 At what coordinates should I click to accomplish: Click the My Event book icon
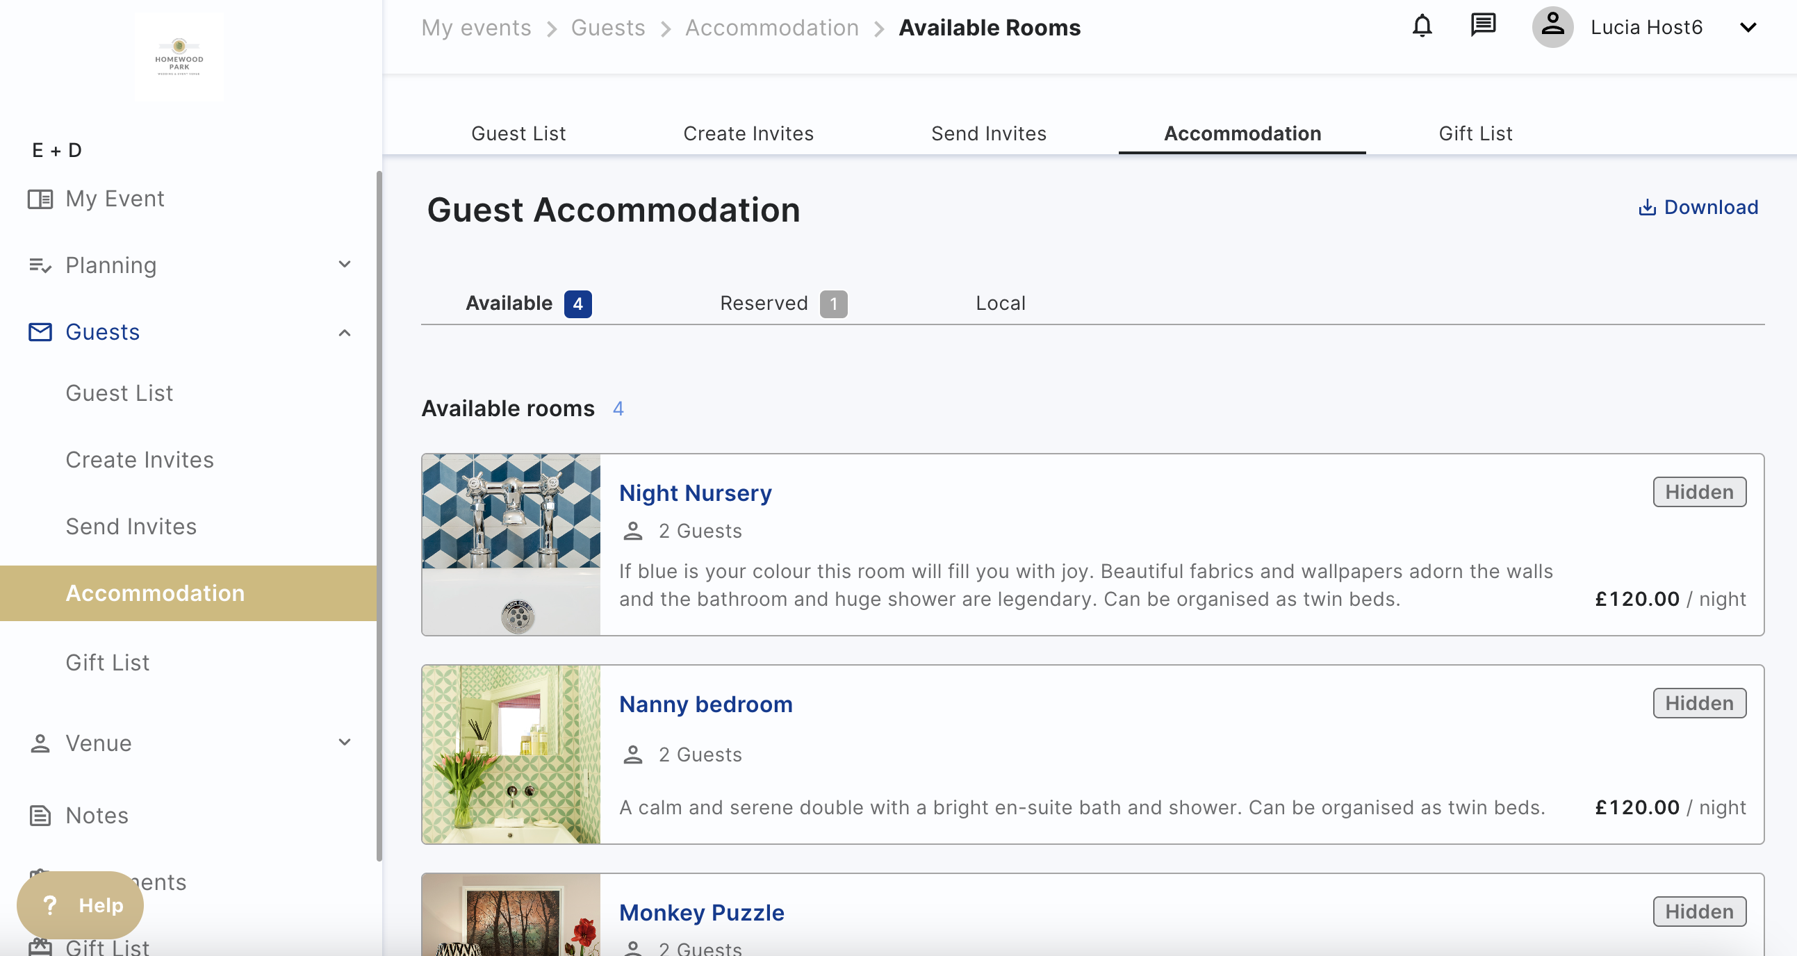(40, 199)
